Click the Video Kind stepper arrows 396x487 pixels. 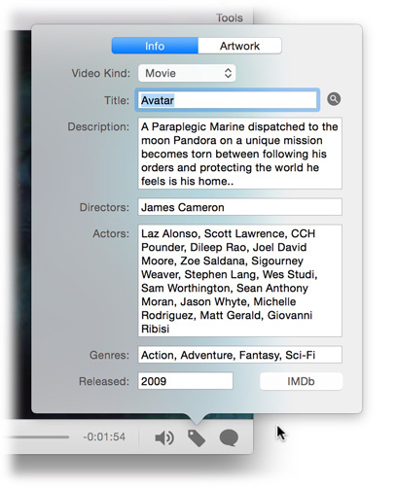pyautogui.click(x=228, y=73)
